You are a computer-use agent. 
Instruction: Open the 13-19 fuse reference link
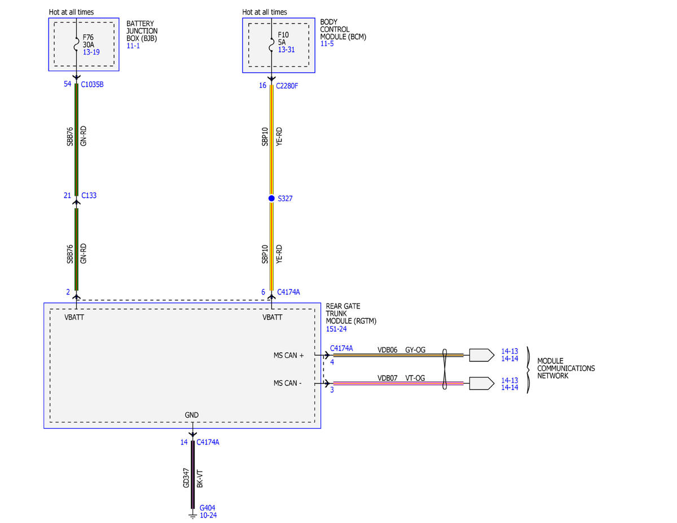pyautogui.click(x=91, y=51)
